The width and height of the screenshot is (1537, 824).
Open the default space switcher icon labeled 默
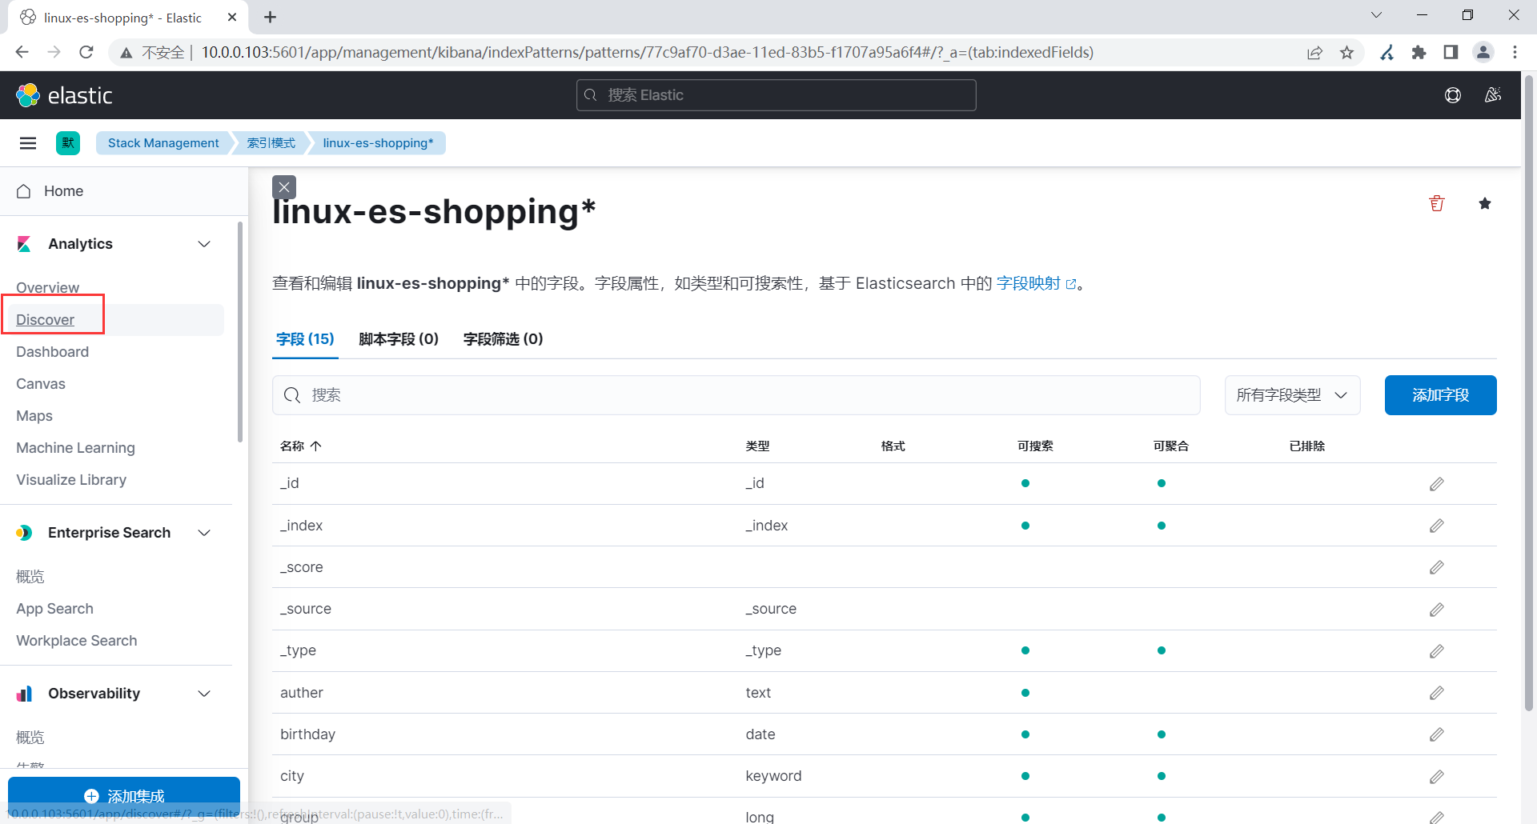tap(67, 142)
